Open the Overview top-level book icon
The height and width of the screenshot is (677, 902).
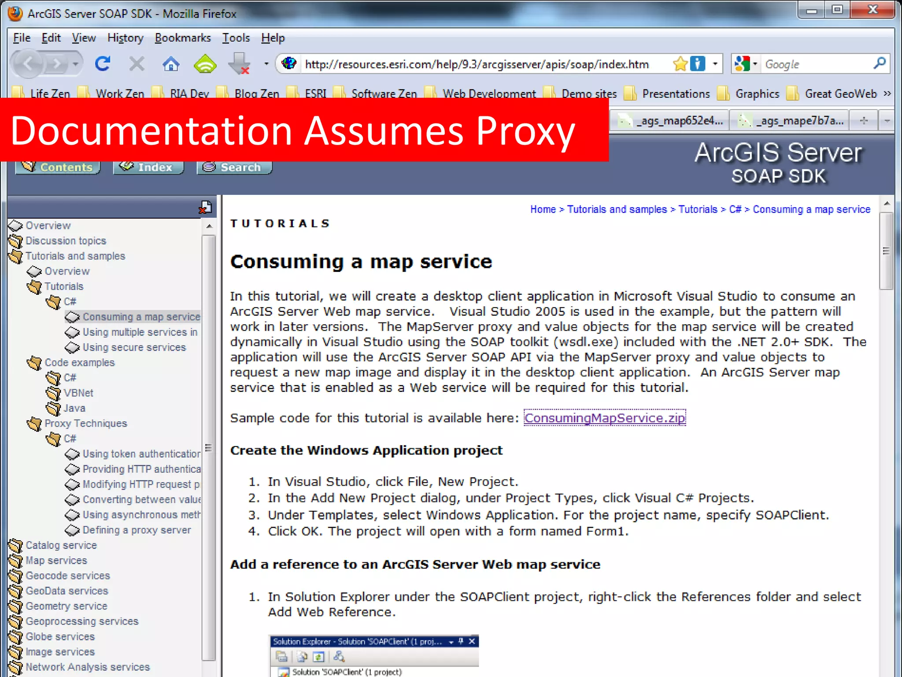[16, 226]
